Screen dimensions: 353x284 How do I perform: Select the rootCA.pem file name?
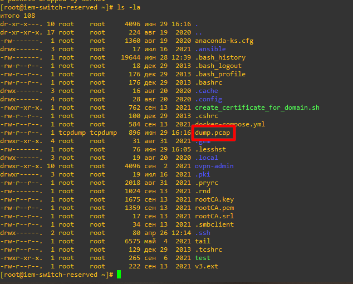click(214, 208)
